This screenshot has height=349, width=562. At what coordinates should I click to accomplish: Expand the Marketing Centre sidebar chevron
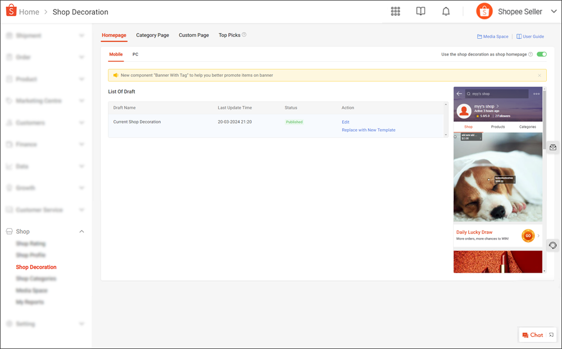tap(81, 101)
